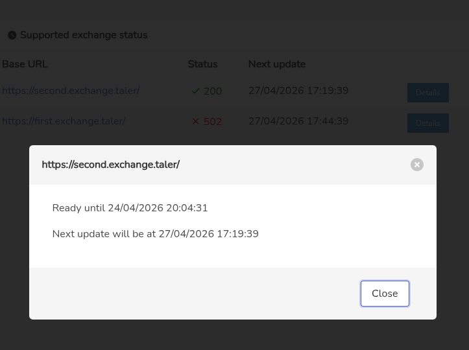Click the Base URL column header

pos(25,64)
